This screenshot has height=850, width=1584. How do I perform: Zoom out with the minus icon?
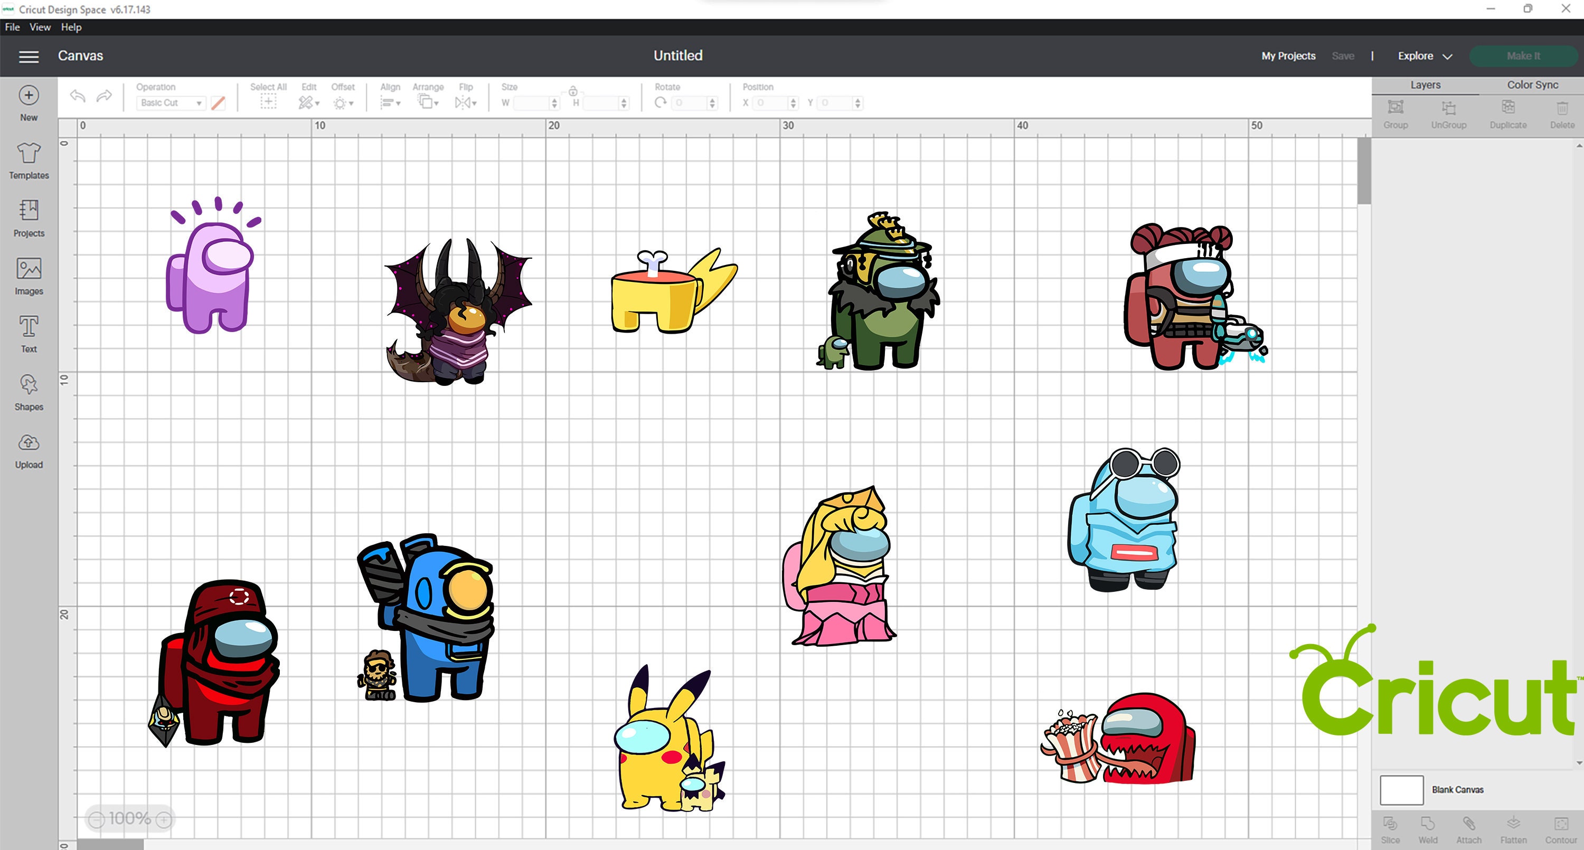click(96, 819)
